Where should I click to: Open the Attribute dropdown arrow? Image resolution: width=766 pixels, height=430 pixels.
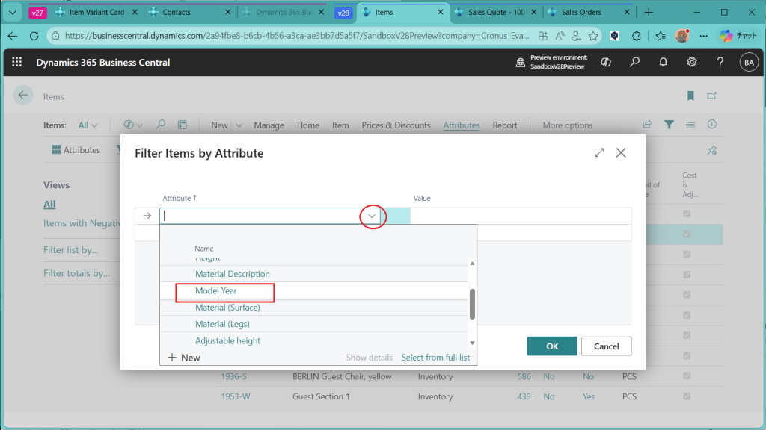point(373,216)
